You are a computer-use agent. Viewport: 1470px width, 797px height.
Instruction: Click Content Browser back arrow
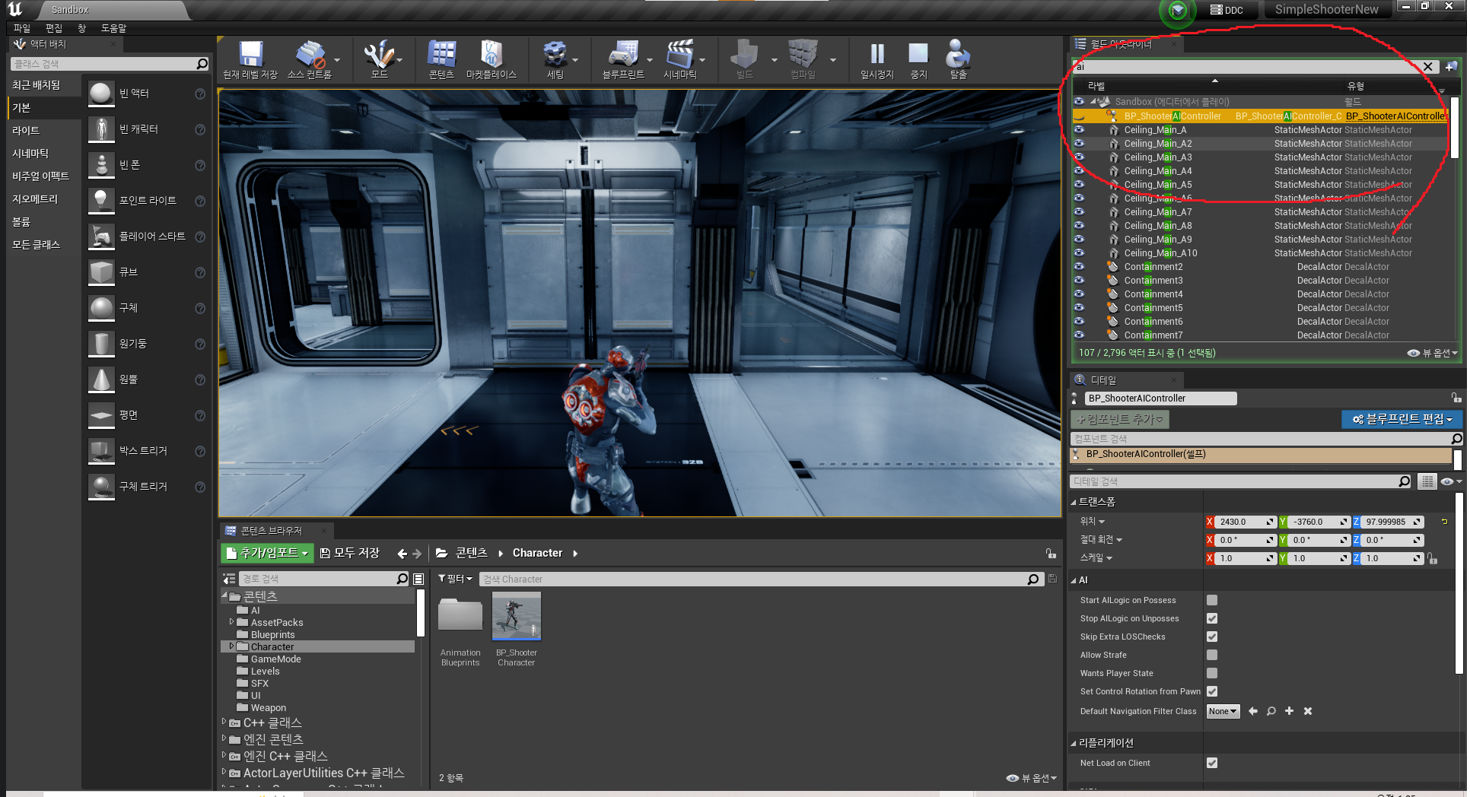402,554
